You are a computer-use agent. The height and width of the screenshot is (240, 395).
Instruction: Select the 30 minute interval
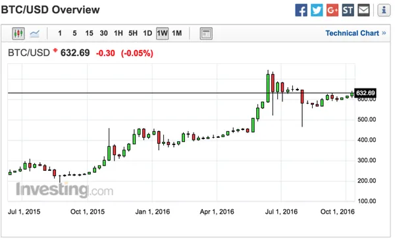(x=103, y=34)
